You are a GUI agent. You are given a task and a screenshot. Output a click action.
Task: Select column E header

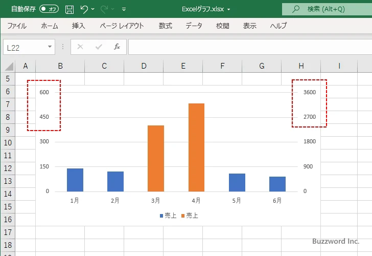coord(183,66)
